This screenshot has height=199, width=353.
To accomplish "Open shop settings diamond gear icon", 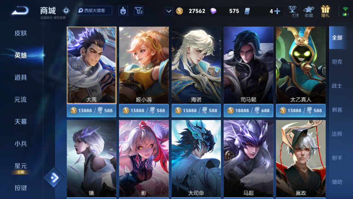I will tap(66, 11).
